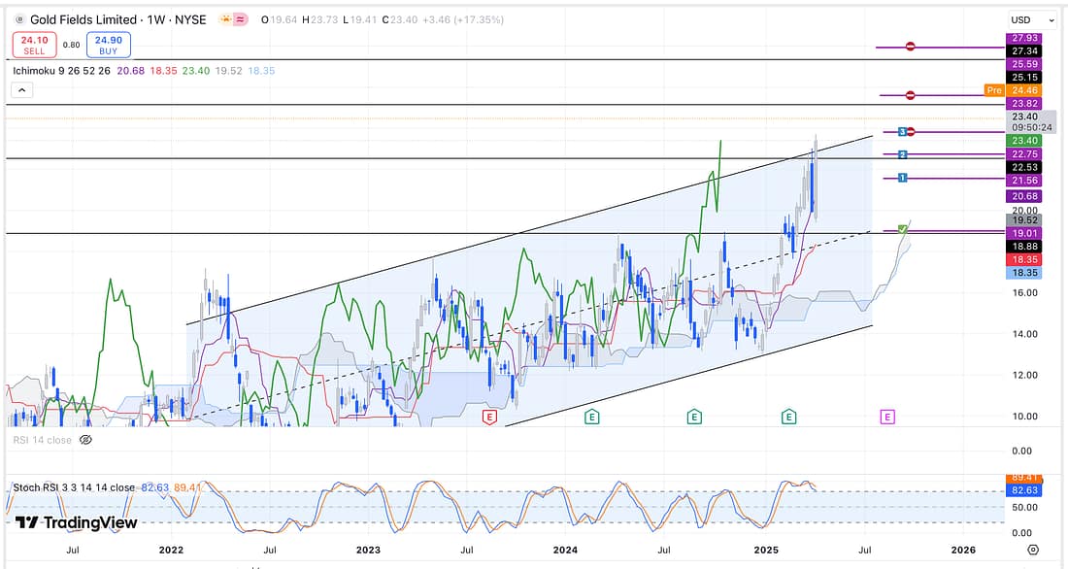Click the purple upcoming earnings E marker
The height and width of the screenshot is (569, 1068).
(x=886, y=417)
